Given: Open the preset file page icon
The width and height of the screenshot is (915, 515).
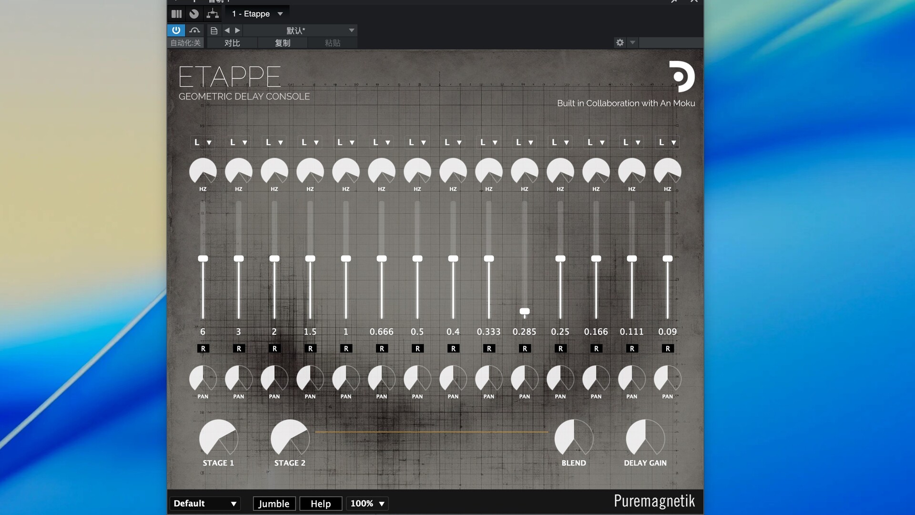Looking at the screenshot, I should [x=214, y=31].
